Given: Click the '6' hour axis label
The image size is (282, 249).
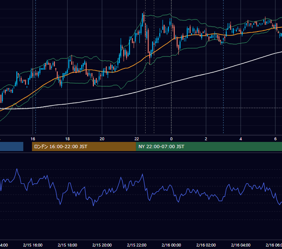Looking at the screenshot, I should (x=275, y=139).
